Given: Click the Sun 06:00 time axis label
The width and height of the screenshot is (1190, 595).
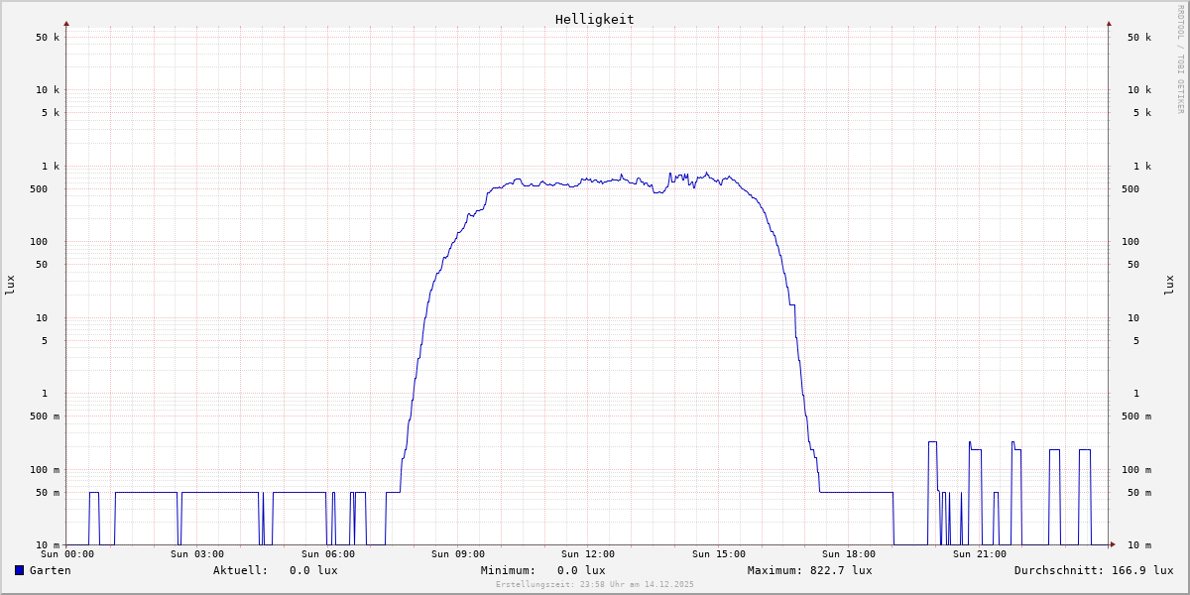Looking at the screenshot, I should (328, 554).
